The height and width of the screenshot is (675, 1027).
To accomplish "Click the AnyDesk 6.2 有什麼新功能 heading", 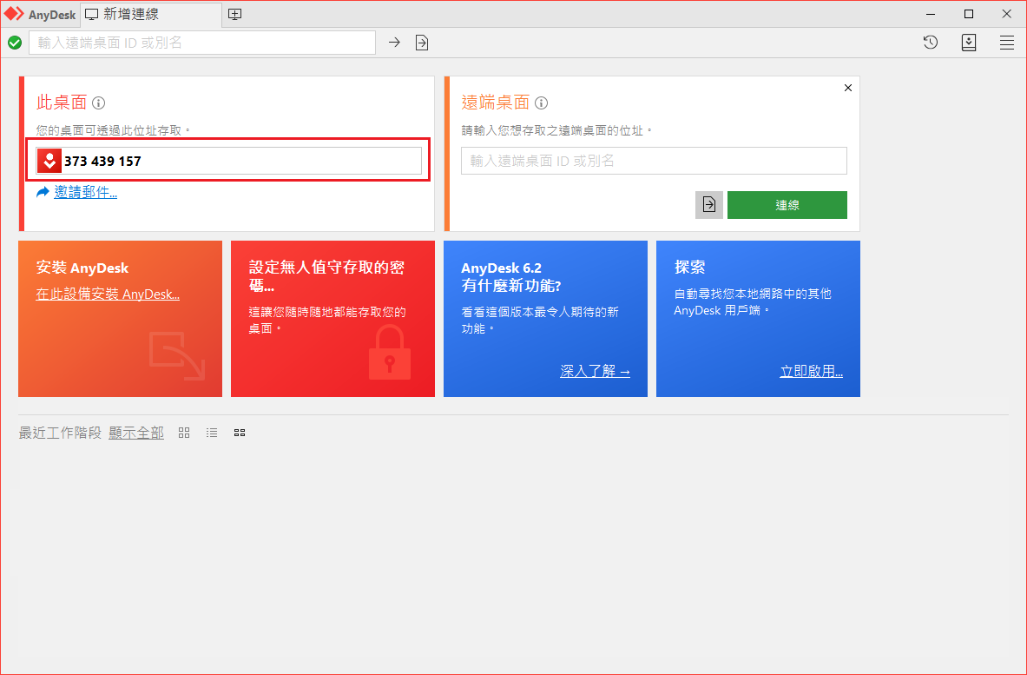I will click(511, 276).
